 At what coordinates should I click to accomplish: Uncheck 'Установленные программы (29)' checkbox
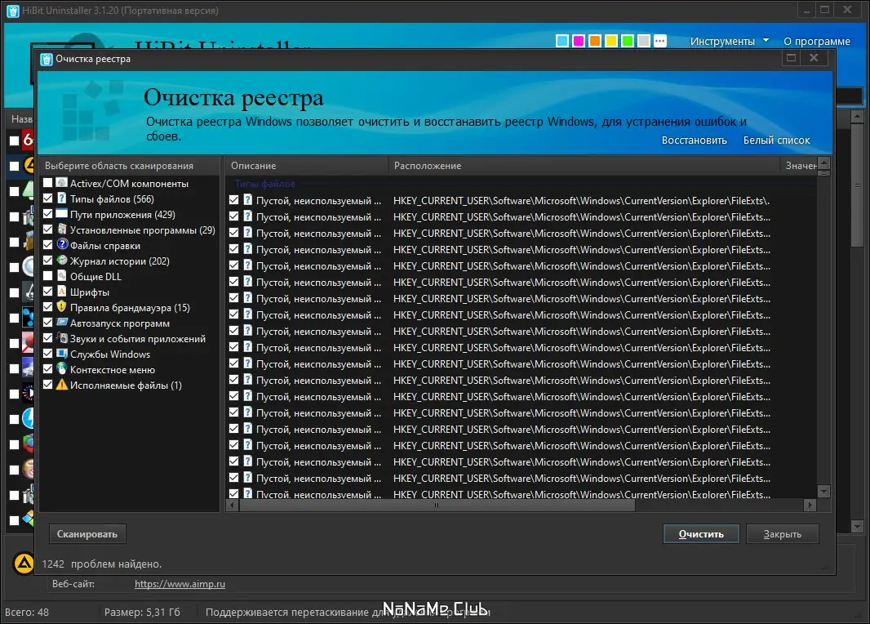click(47, 230)
